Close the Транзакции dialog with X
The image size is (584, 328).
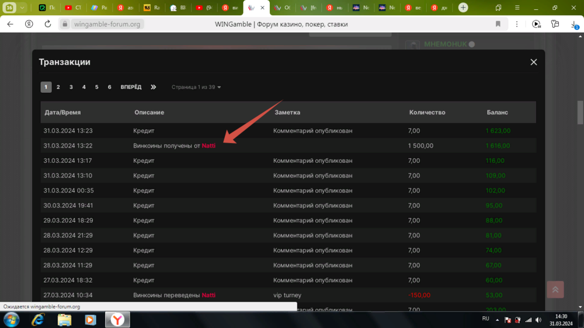coord(533,62)
